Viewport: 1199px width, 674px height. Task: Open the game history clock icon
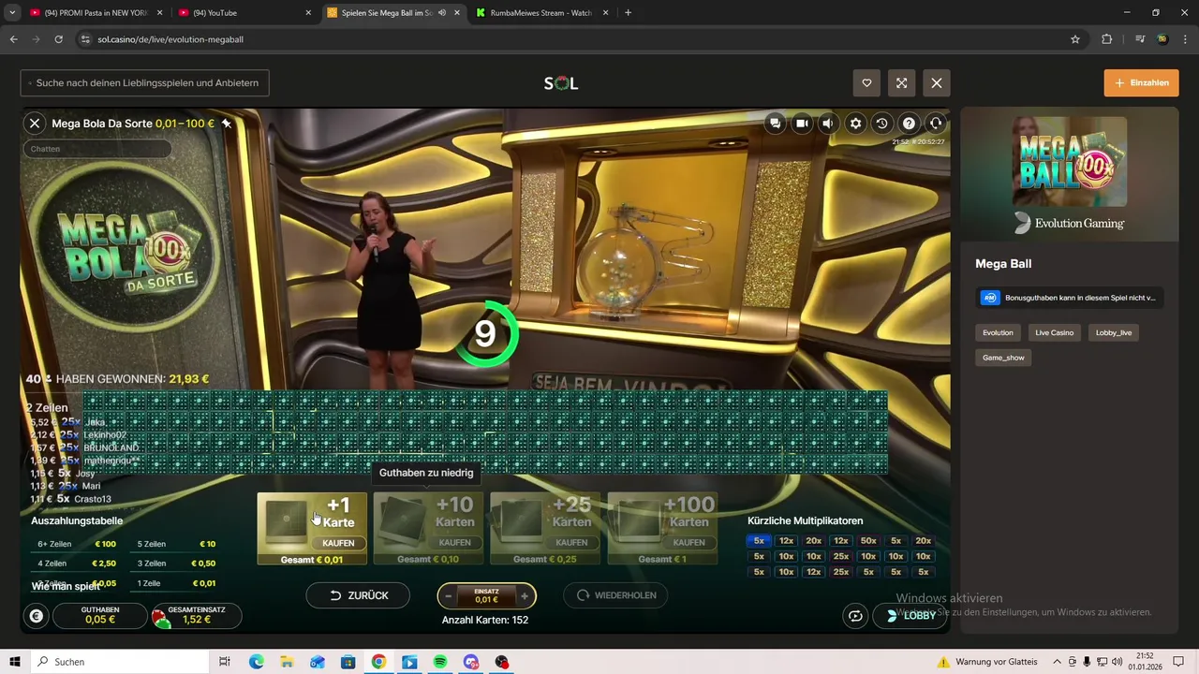tap(881, 123)
